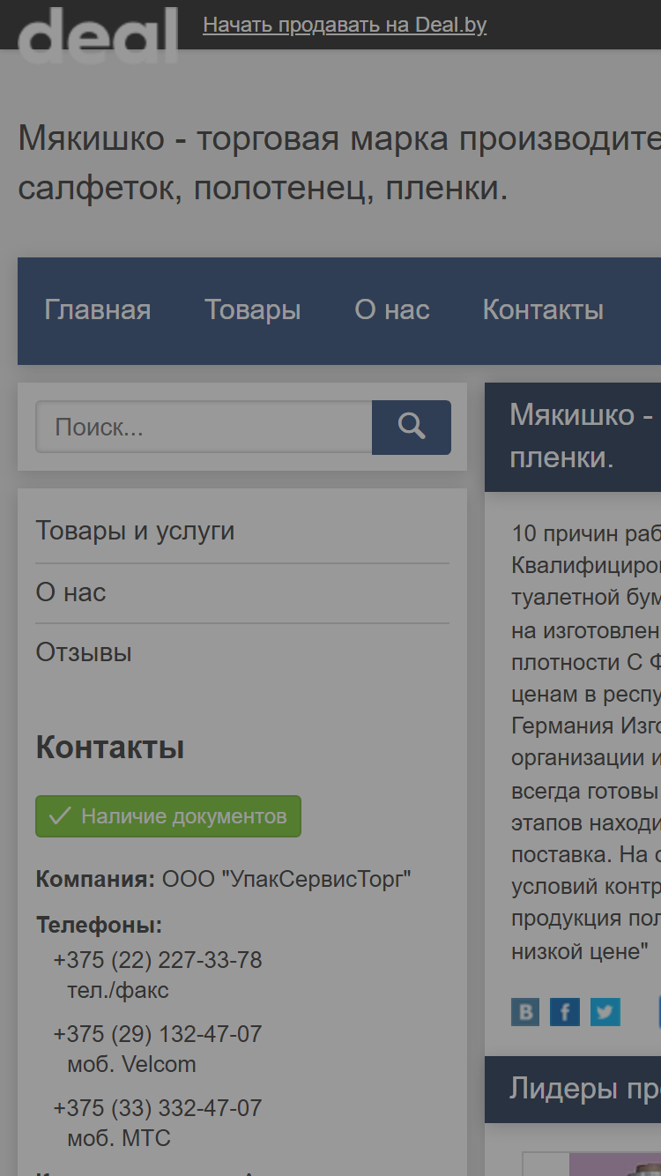Screen dimensions: 661x1176
Task: Click phone number +375 (29) 132-47-07
Action: 158,1034
